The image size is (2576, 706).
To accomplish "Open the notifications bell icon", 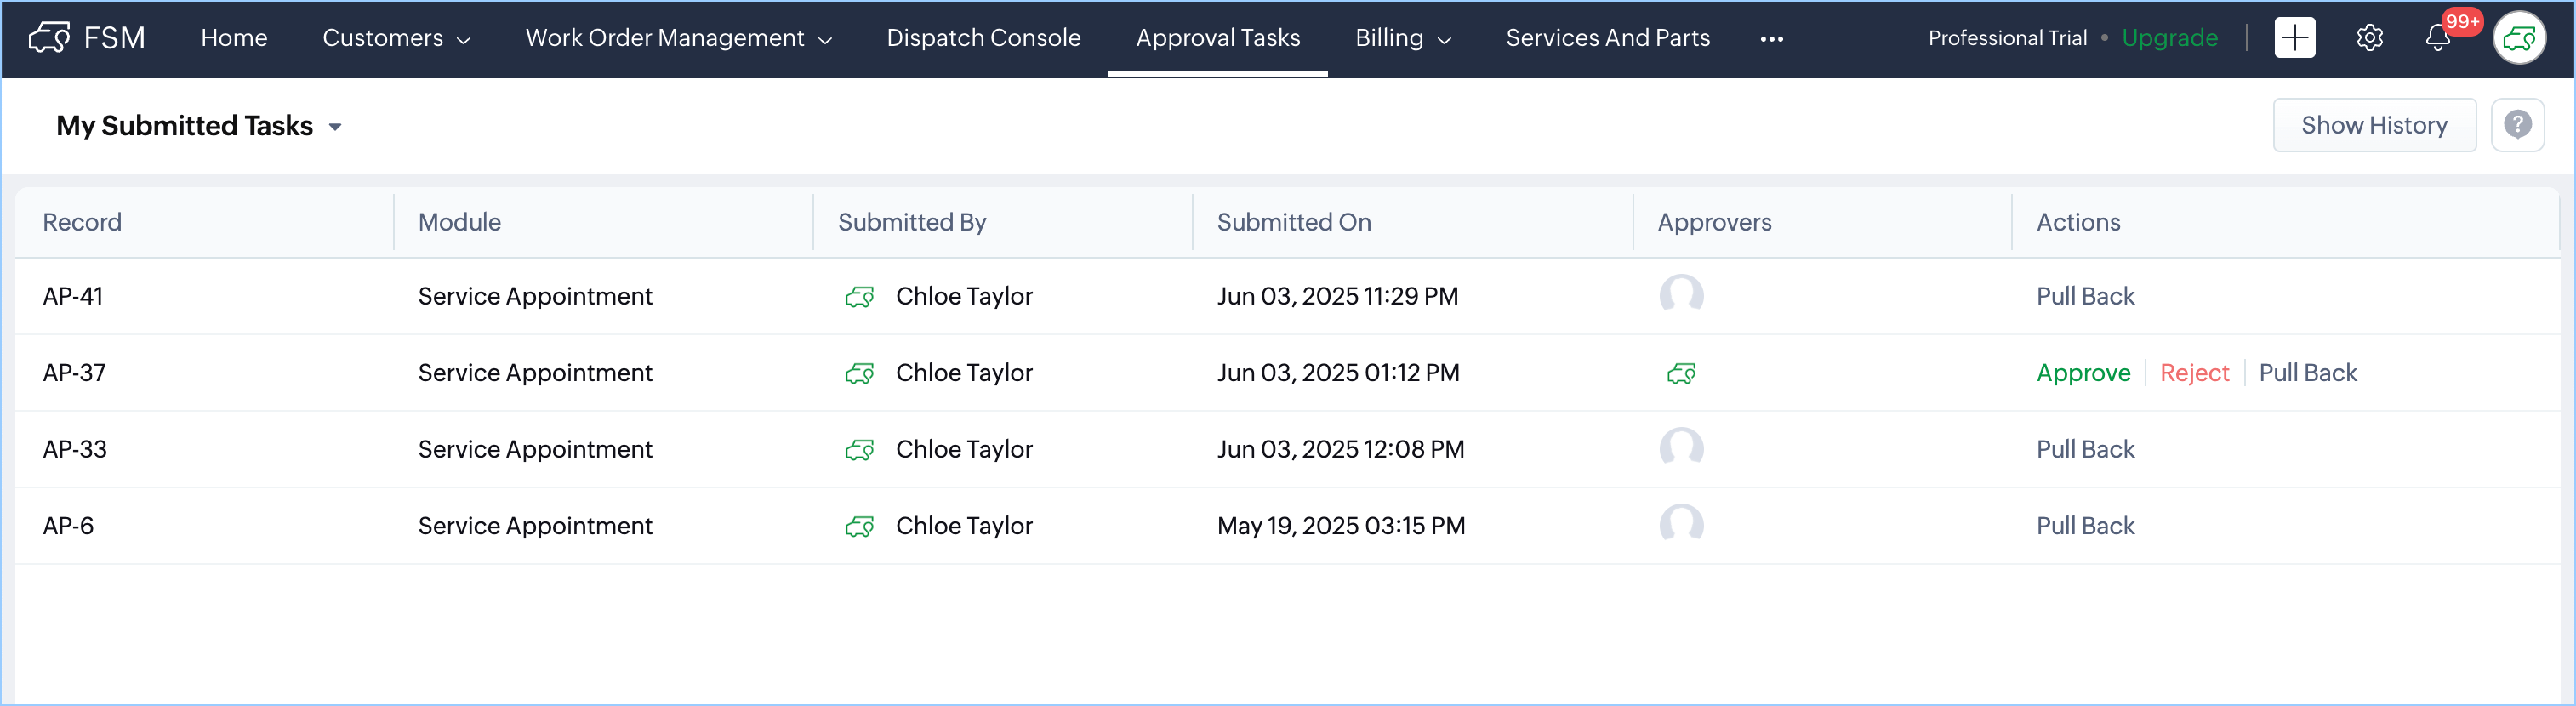I will click(x=2438, y=38).
